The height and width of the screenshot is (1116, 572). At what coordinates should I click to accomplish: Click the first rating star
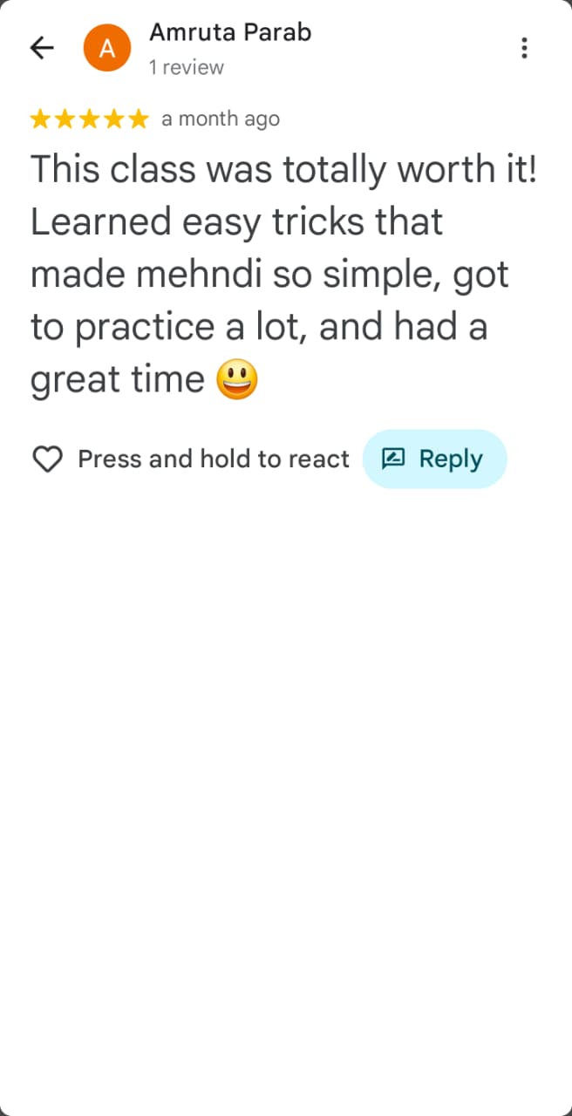click(41, 119)
